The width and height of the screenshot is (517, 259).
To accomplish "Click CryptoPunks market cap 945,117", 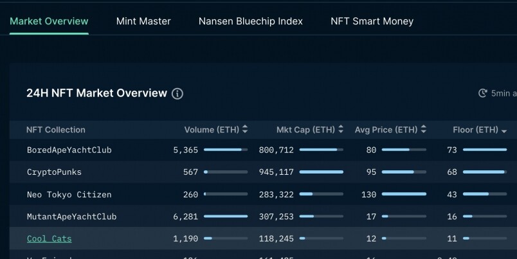I will 277,172.
